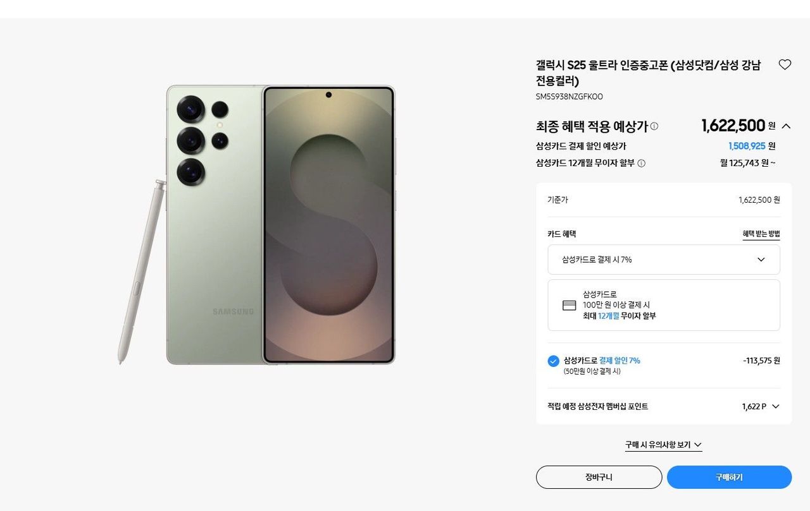Click info icon beside 최종 혜택 적용 예상가
Image resolution: width=810 pixels, height=511 pixels.
click(x=654, y=126)
